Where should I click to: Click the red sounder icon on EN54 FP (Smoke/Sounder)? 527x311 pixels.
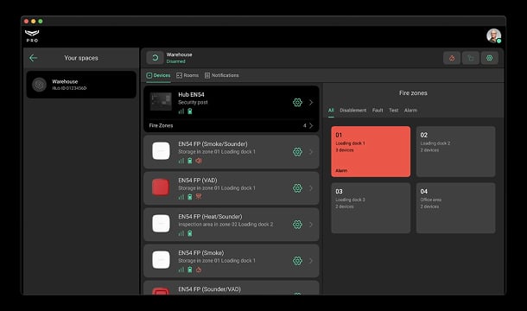(199, 161)
